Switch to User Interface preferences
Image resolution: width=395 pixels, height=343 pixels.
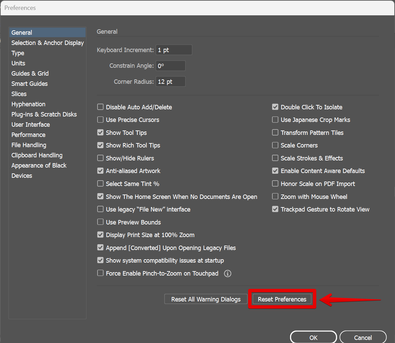point(31,125)
